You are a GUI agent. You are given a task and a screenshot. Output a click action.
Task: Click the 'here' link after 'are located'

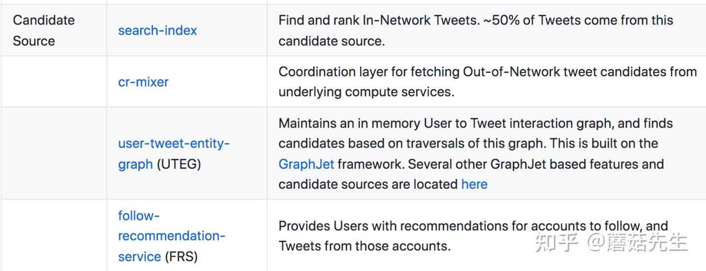[x=474, y=184]
